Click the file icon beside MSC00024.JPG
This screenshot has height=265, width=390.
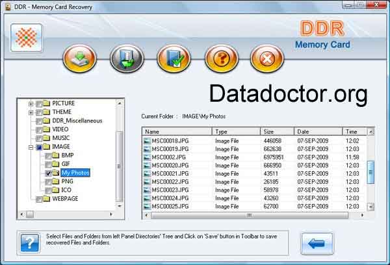pyautogui.click(x=148, y=198)
